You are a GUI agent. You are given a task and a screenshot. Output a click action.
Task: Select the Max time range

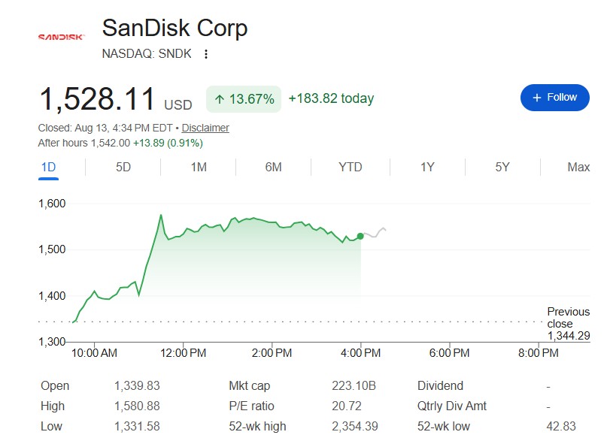pyautogui.click(x=578, y=167)
